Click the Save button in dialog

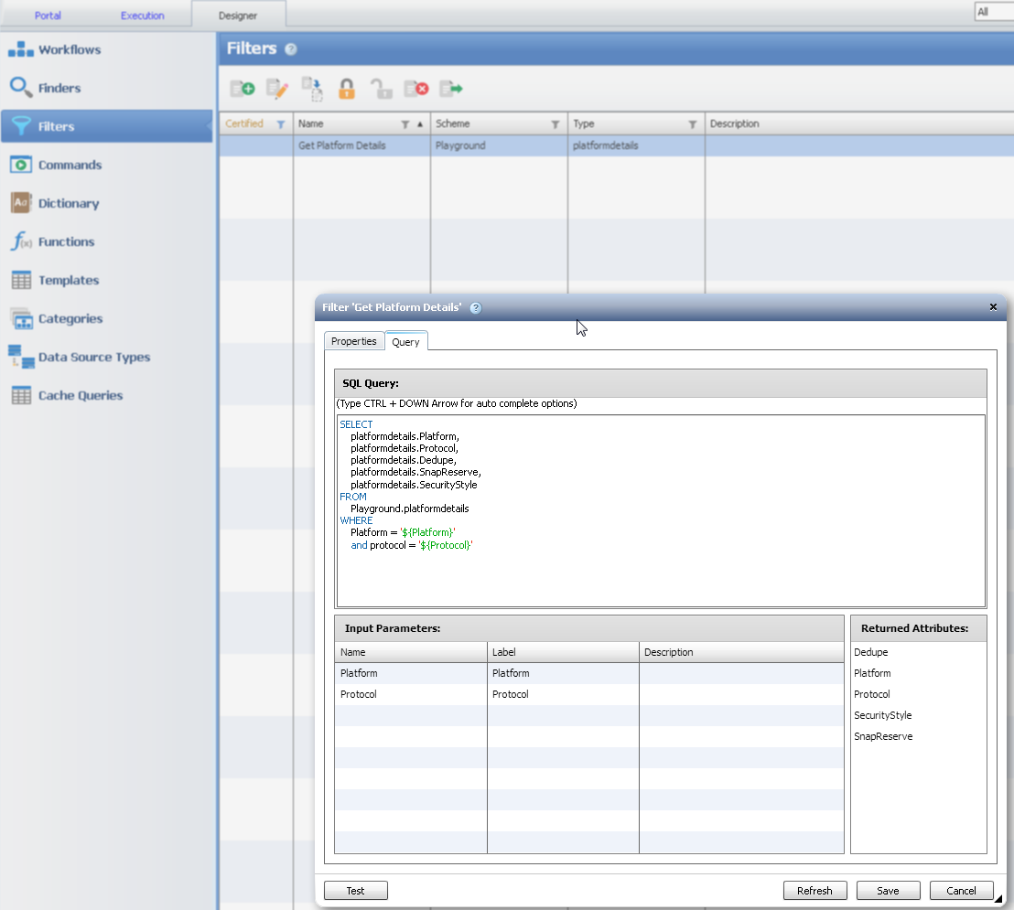pyautogui.click(x=888, y=891)
